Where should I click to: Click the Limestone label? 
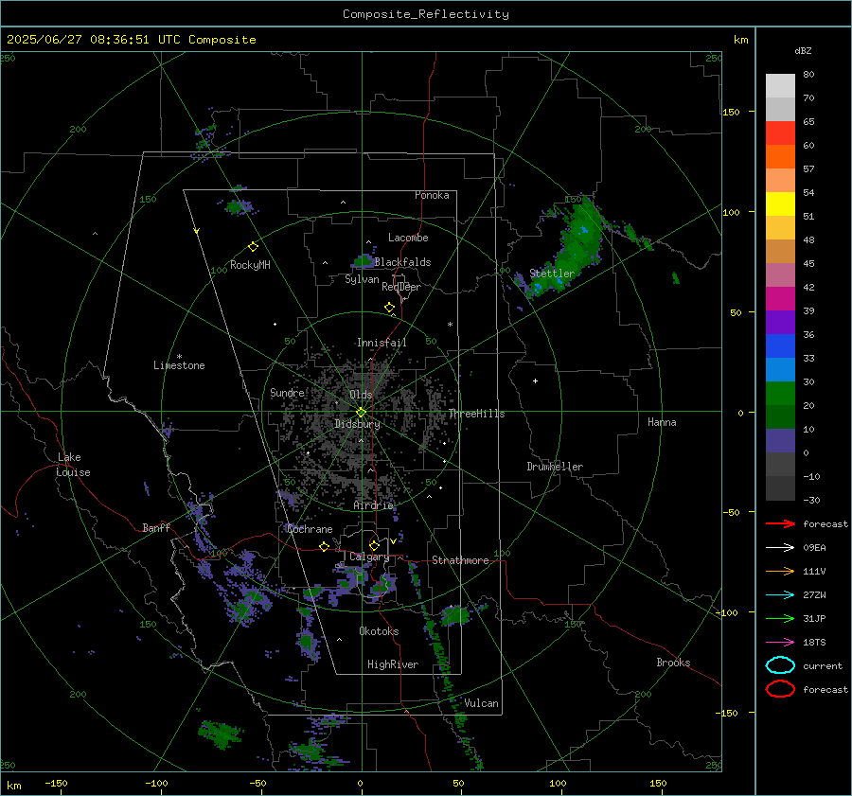pos(179,365)
